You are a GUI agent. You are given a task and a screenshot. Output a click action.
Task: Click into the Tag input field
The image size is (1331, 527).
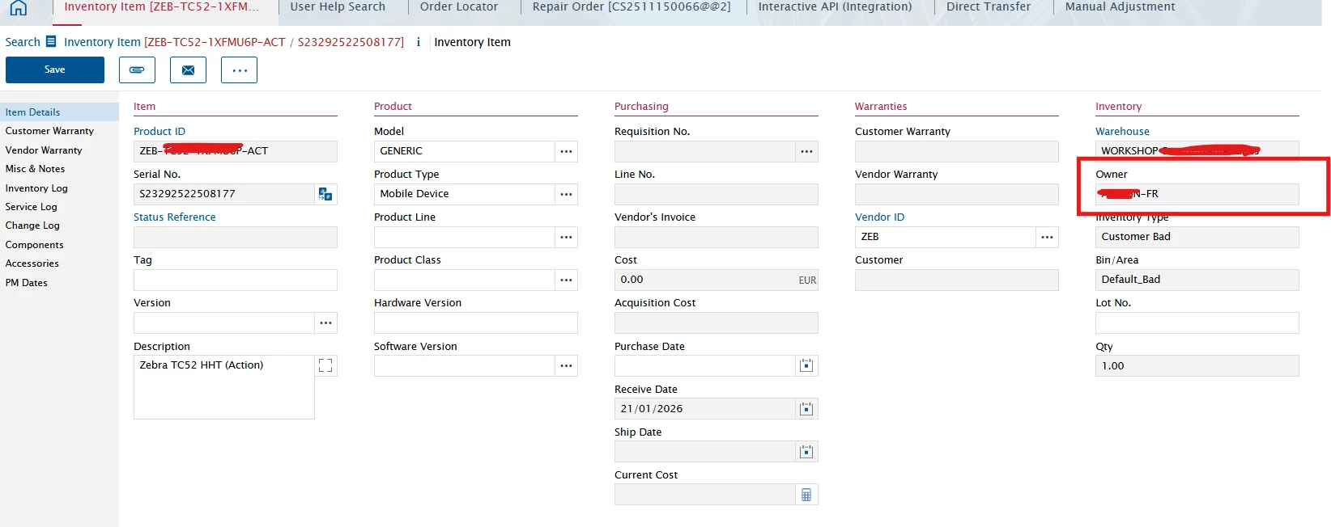[x=235, y=280]
